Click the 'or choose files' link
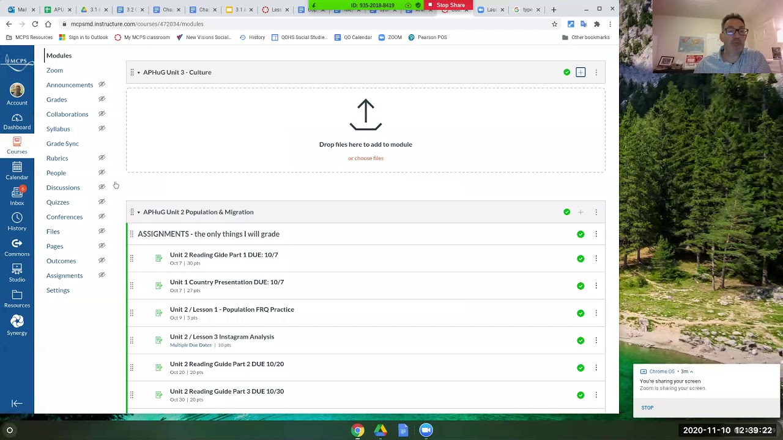Image resolution: width=783 pixels, height=440 pixels. [x=366, y=158]
